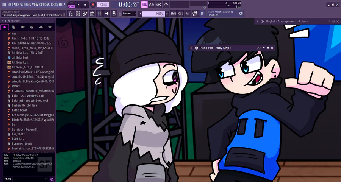Open the Ruby pattern selector
341x182 pixels.
click(153, 14)
